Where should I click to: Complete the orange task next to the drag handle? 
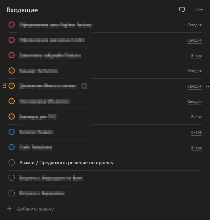tap(12, 86)
